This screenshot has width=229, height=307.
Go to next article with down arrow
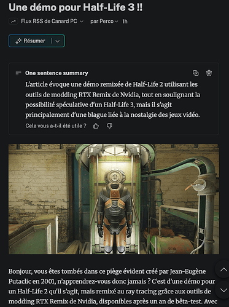223,290
